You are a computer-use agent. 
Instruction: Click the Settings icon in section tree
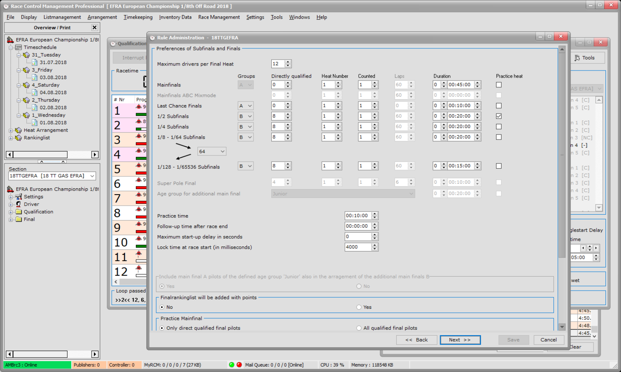click(x=18, y=197)
